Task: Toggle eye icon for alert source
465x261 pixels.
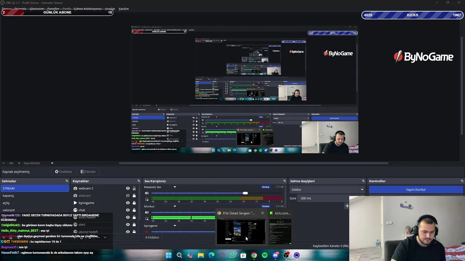Action: coord(128,224)
